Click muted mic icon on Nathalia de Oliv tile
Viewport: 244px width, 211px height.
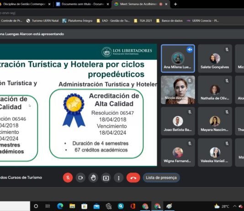227,81
